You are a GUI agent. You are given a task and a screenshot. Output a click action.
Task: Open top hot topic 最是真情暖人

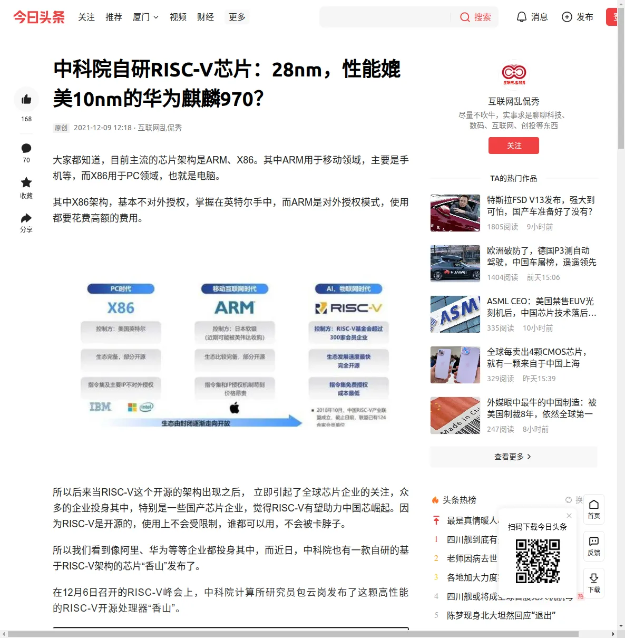[472, 520]
